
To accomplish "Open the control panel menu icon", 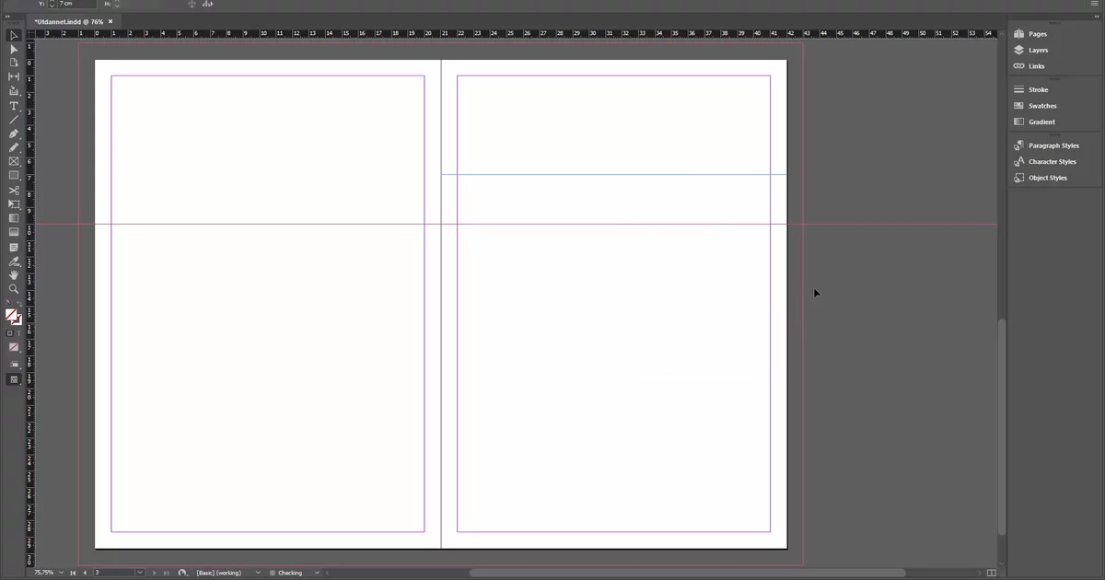I will tap(1096, 5).
